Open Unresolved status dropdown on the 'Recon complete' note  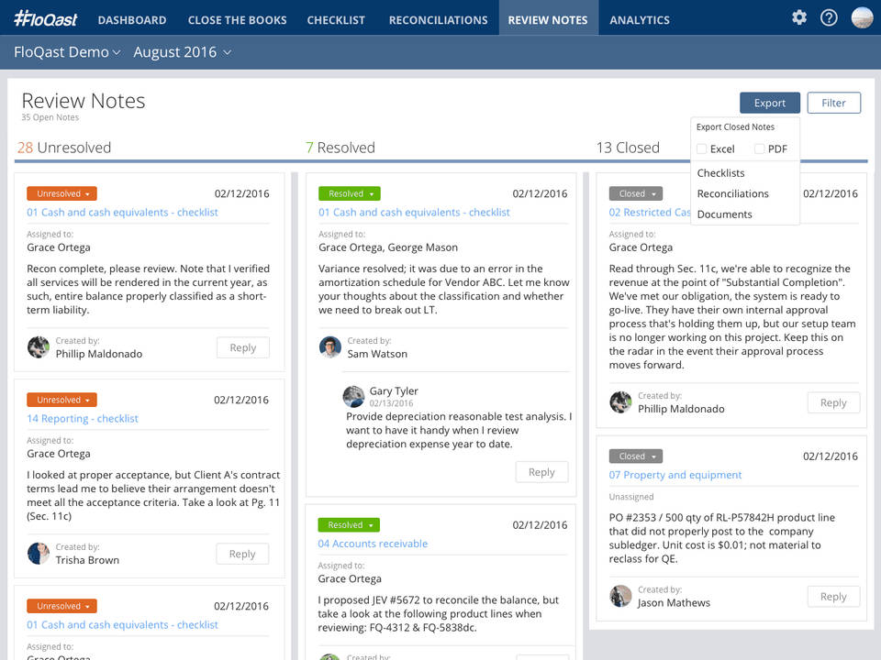[x=61, y=193]
